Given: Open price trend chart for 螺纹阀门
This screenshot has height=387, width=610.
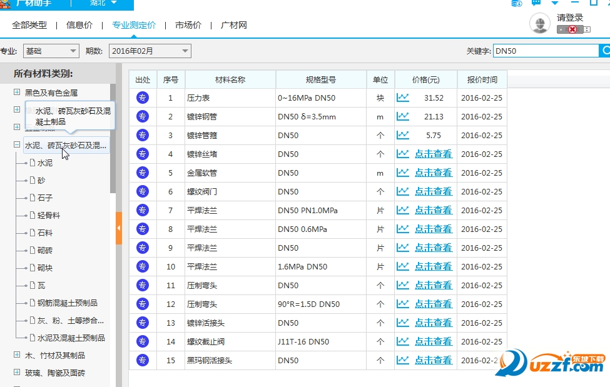Looking at the screenshot, I should pos(403,191).
